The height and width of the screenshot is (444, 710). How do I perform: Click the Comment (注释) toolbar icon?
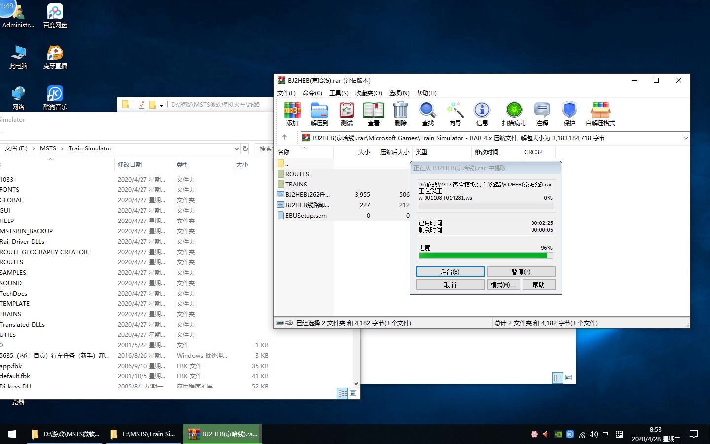click(x=542, y=114)
